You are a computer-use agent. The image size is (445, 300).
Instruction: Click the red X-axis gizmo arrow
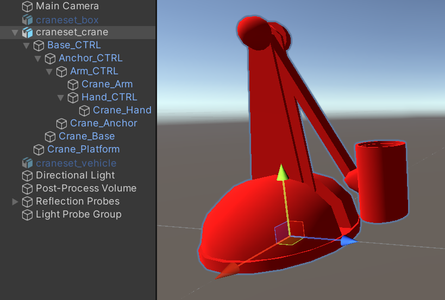point(228,271)
